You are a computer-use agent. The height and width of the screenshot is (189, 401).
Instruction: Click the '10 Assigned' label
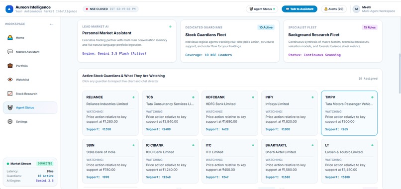click(x=368, y=79)
